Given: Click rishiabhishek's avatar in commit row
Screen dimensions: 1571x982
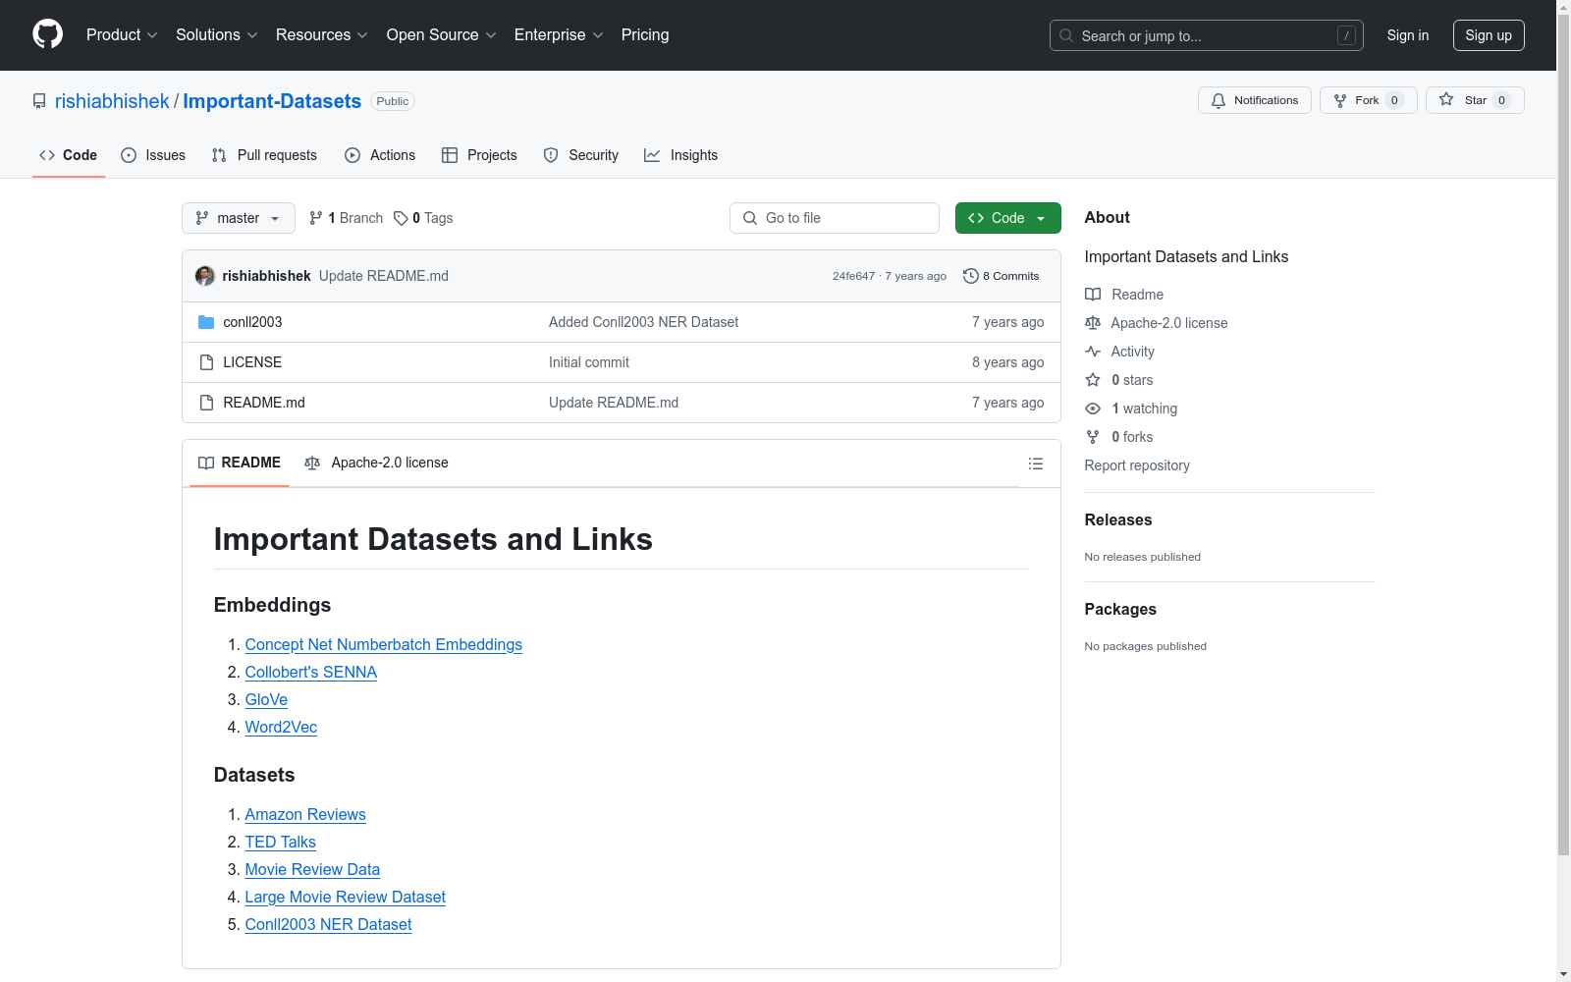Looking at the screenshot, I should [205, 276].
